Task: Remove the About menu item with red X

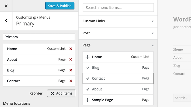Action: (x=71, y=59)
